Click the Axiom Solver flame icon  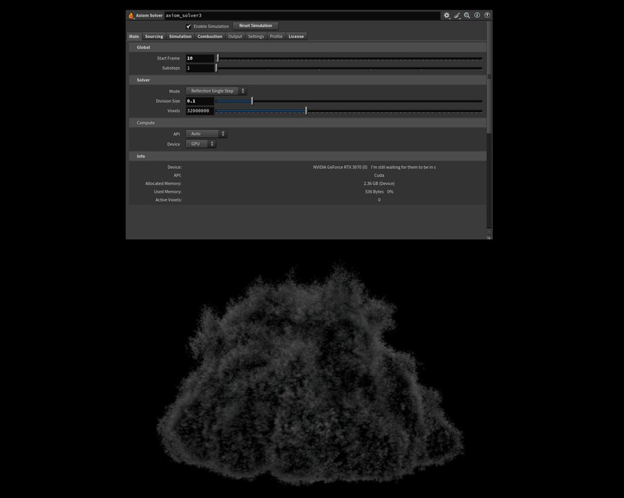click(x=132, y=15)
